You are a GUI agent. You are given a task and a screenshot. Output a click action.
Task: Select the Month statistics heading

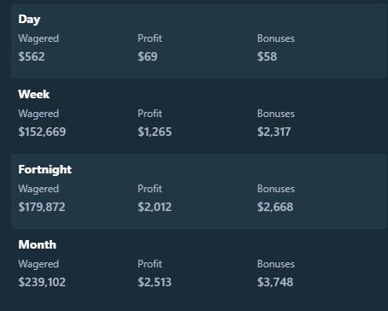click(38, 244)
